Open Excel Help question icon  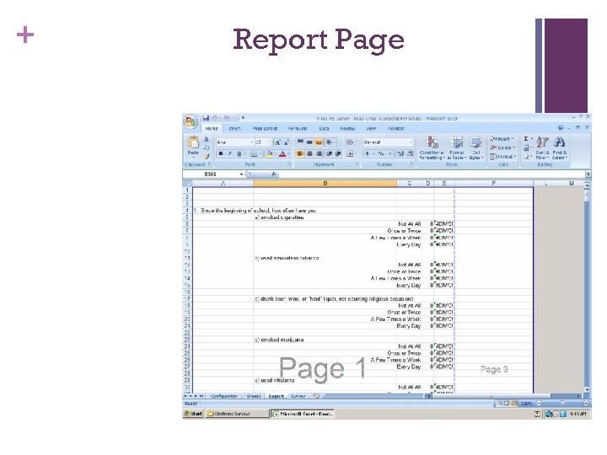point(561,128)
